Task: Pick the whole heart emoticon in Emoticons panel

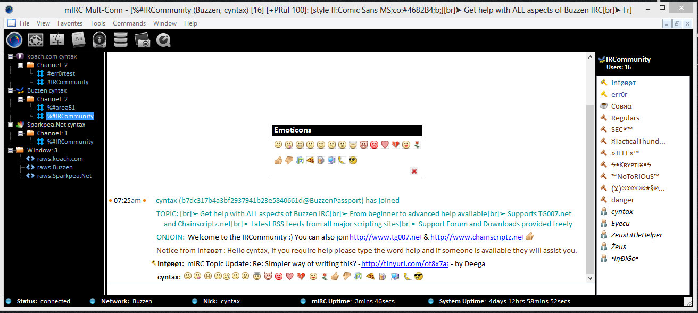Action: (x=385, y=144)
